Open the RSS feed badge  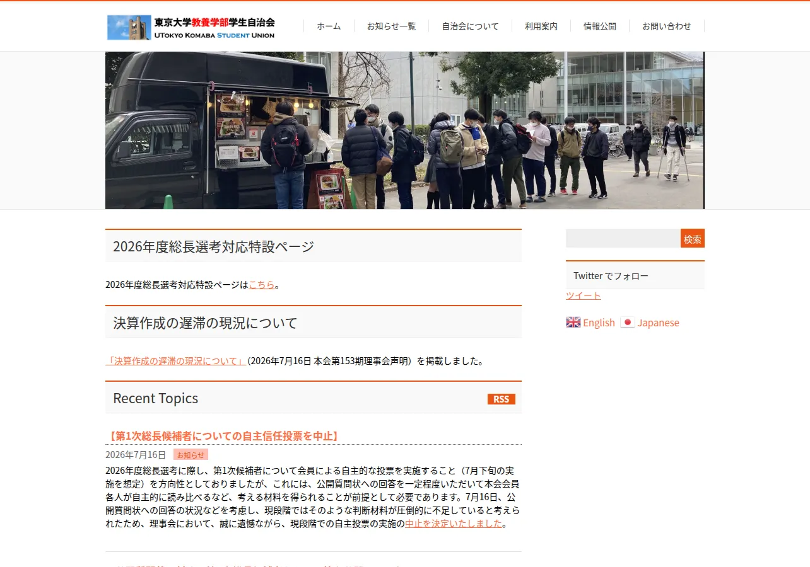(x=502, y=399)
